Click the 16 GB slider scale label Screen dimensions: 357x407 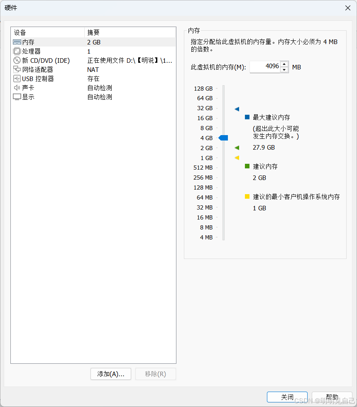tap(205, 118)
